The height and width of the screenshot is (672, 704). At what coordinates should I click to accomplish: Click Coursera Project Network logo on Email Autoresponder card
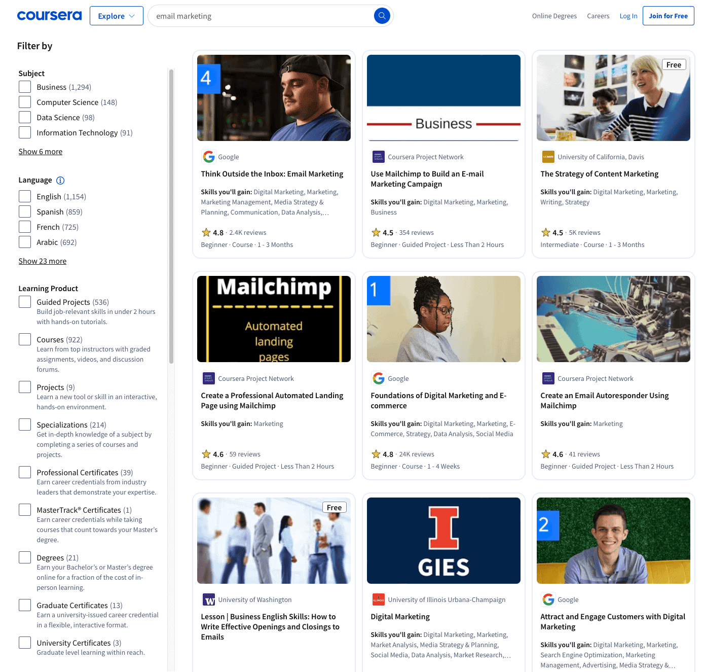pos(548,378)
